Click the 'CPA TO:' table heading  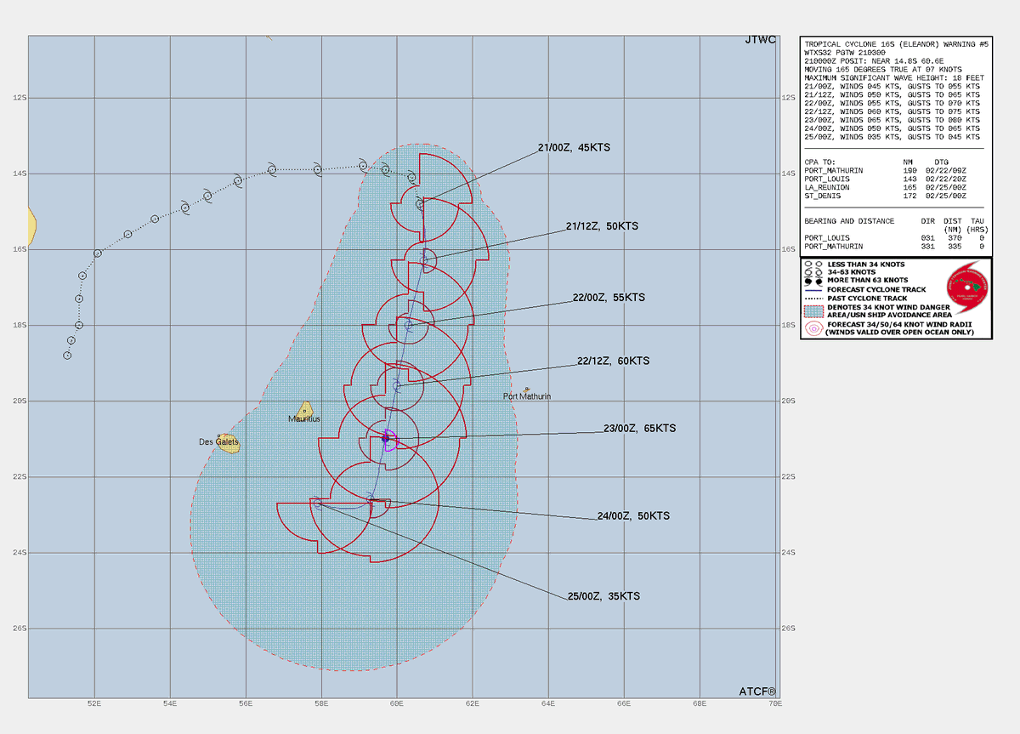[819, 162]
